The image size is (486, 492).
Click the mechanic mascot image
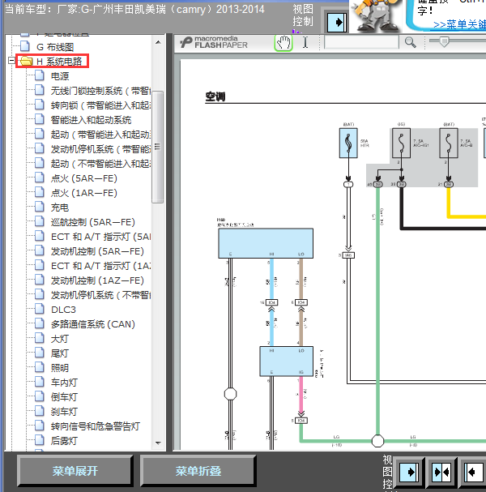point(376,15)
